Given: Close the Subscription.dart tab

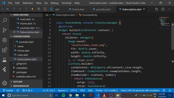Looking at the screenshot, I should point(144,9).
